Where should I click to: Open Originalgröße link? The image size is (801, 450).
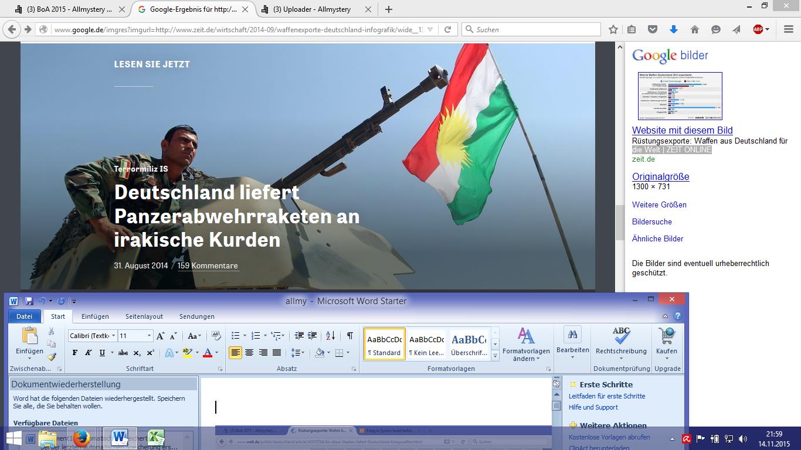661,176
